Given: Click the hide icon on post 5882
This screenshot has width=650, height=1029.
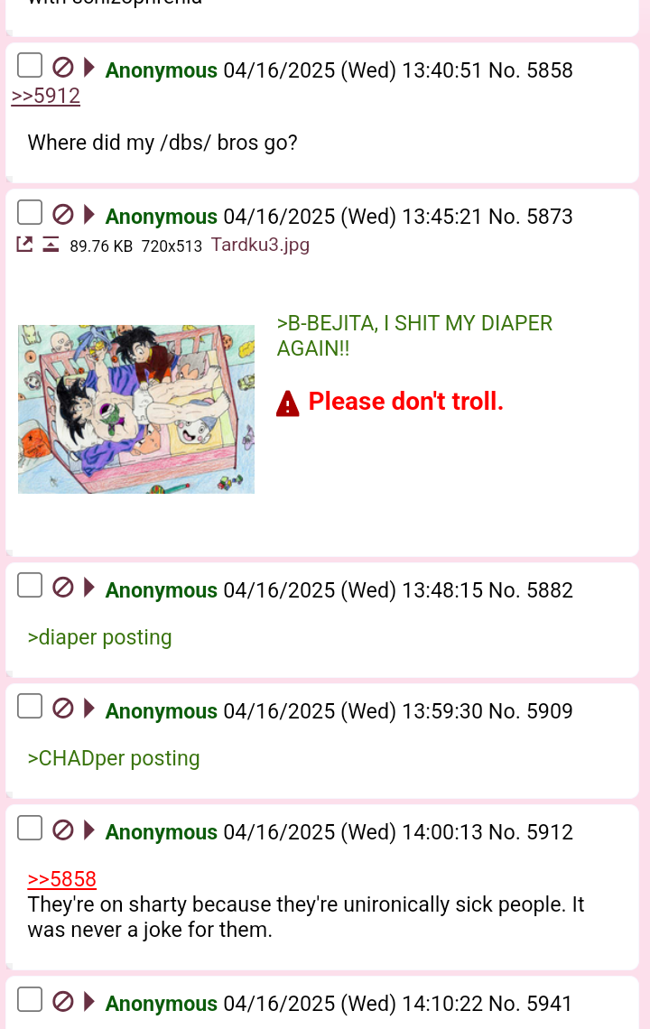Looking at the screenshot, I should click(x=63, y=588).
